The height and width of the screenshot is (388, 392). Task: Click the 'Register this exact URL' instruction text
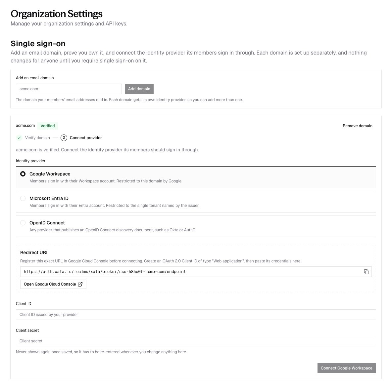161,261
